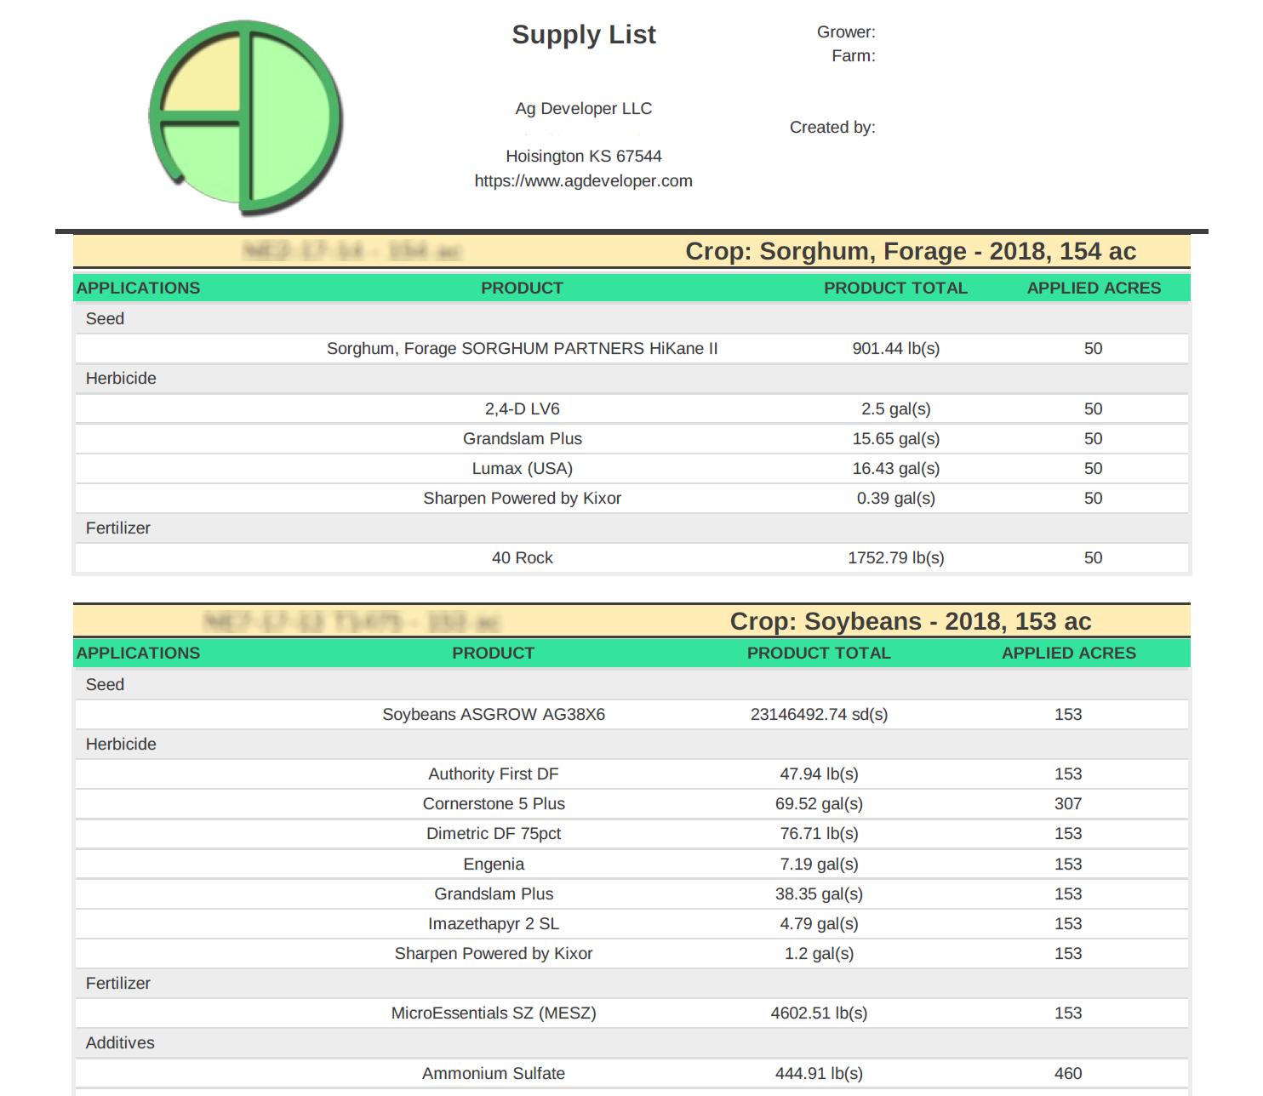The width and height of the screenshot is (1263, 1096).
Task: Click the Cornerstone 5 Plus product
Action: (x=494, y=803)
